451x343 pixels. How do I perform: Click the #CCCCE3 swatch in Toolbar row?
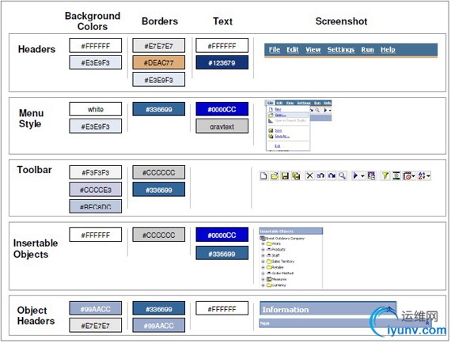95,190
